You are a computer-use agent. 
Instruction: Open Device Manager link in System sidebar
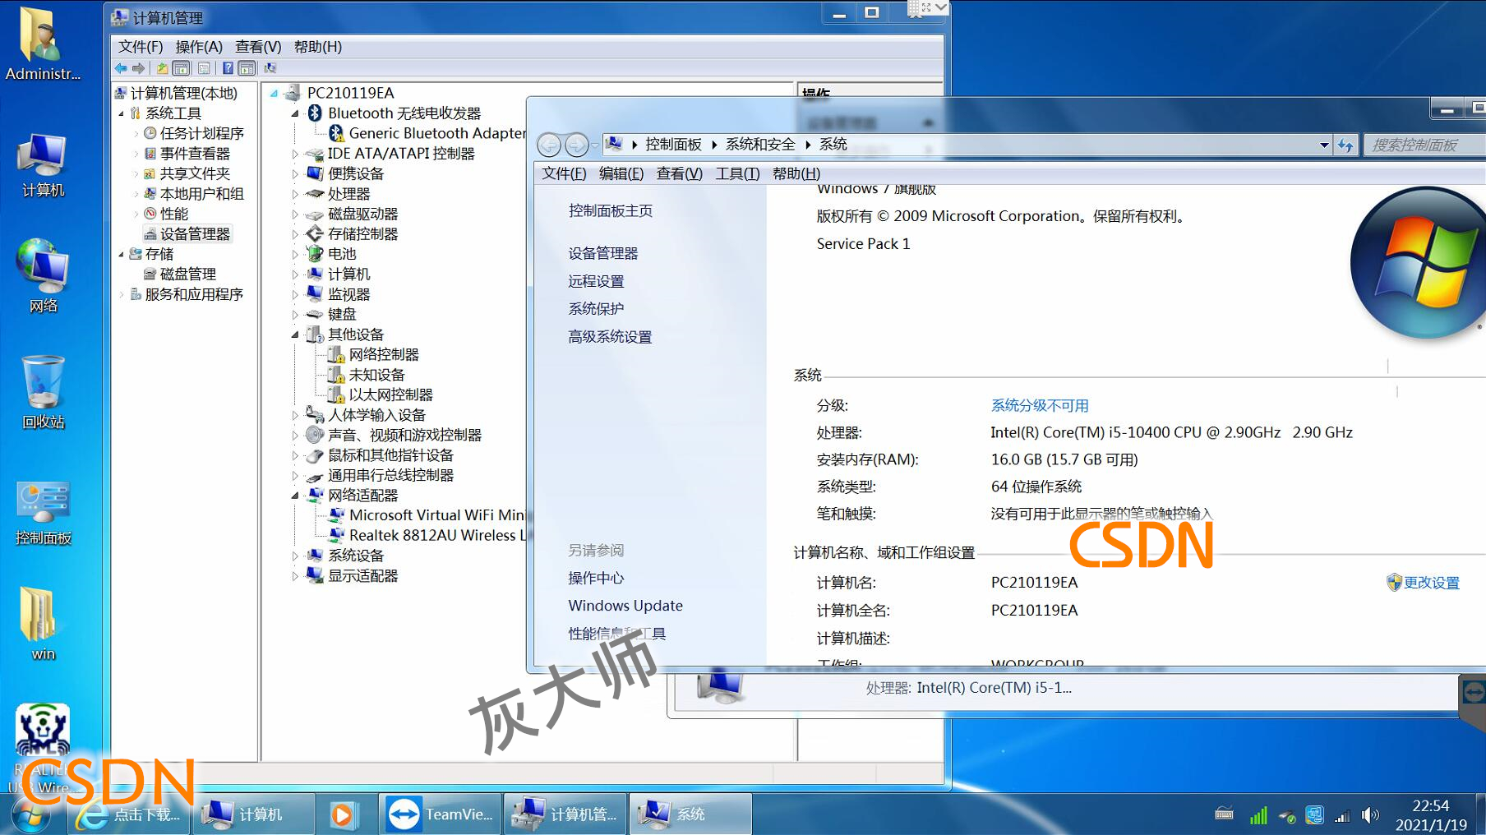point(603,253)
